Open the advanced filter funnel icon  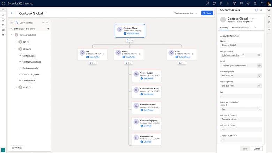click(x=234, y=3)
